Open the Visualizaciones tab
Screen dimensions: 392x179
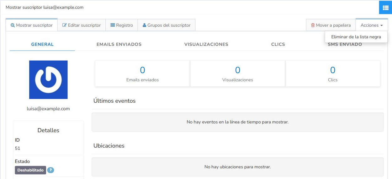206,44
